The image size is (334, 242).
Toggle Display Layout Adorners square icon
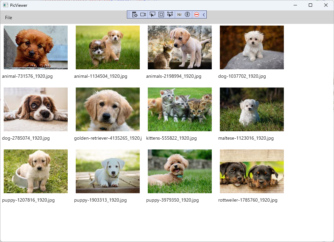161,14
